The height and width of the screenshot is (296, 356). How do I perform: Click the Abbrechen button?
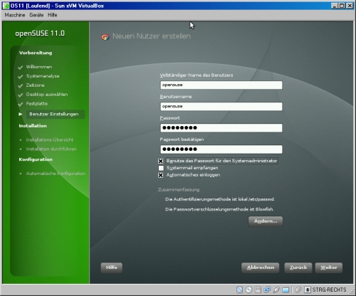(x=261, y=268)
